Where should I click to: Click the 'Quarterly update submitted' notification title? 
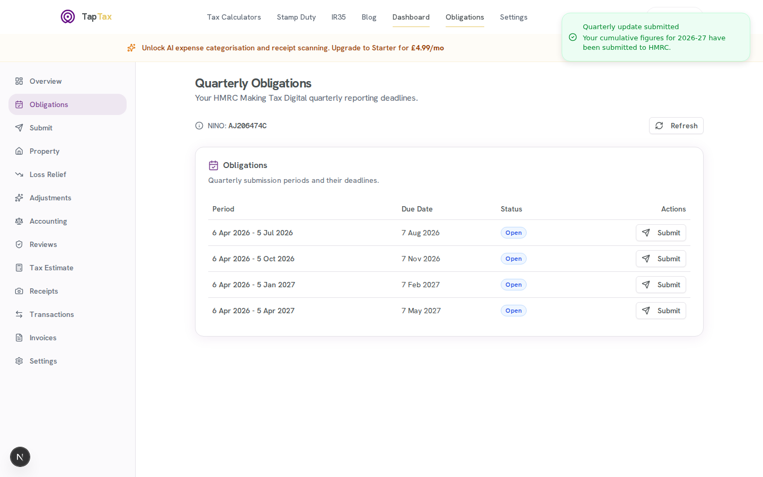coord(631,26)
